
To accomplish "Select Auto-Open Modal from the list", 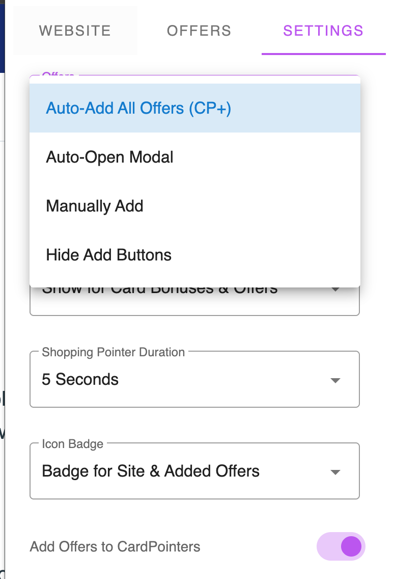I will [x=195, y=157].
